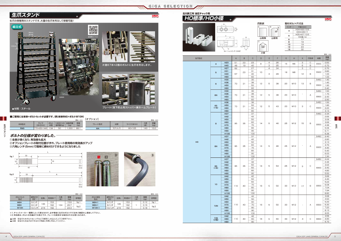Click the HO標準/HO小径 heading

pos(204,18)
